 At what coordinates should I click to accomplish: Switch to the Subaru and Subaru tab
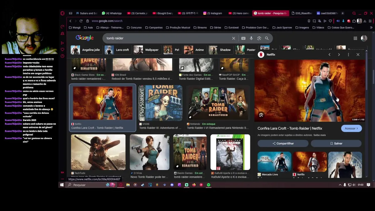point(86,13)
